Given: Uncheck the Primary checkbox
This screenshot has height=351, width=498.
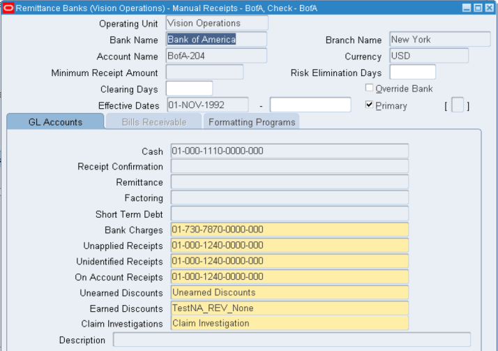Looking at the screenshot, I should tap(370, 105).
